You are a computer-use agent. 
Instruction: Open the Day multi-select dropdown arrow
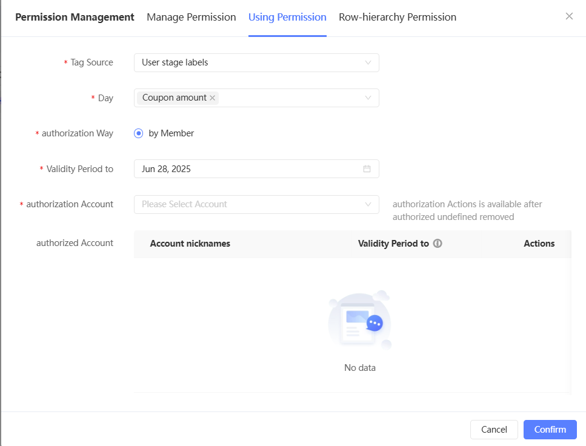368,98
